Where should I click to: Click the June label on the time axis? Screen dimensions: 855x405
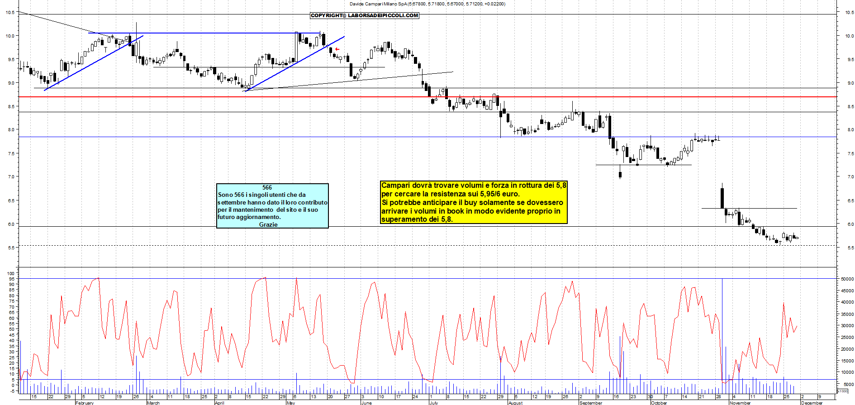[x=366, y=403]
